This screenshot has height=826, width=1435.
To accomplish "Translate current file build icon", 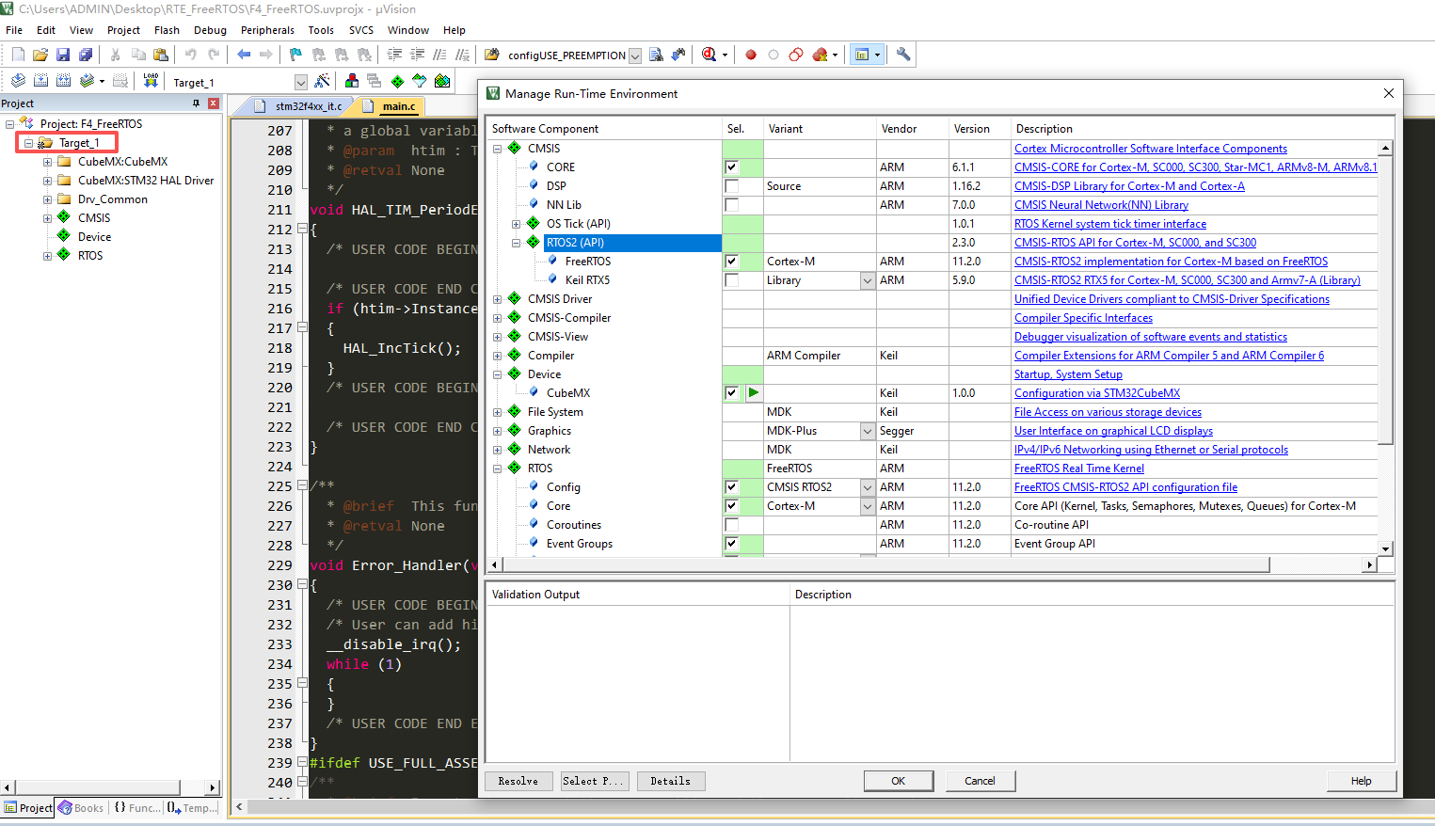I will pyautogui.click(x=18, y=81).
